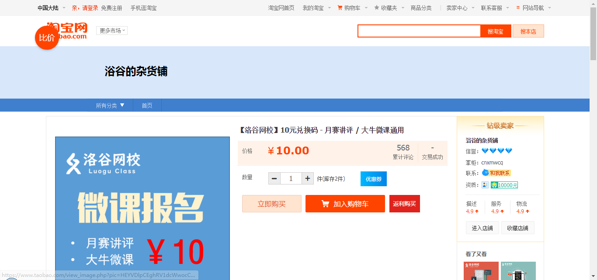Click the 描述 4.9 rating
The image size is (597, 280).
coord(472,207)
